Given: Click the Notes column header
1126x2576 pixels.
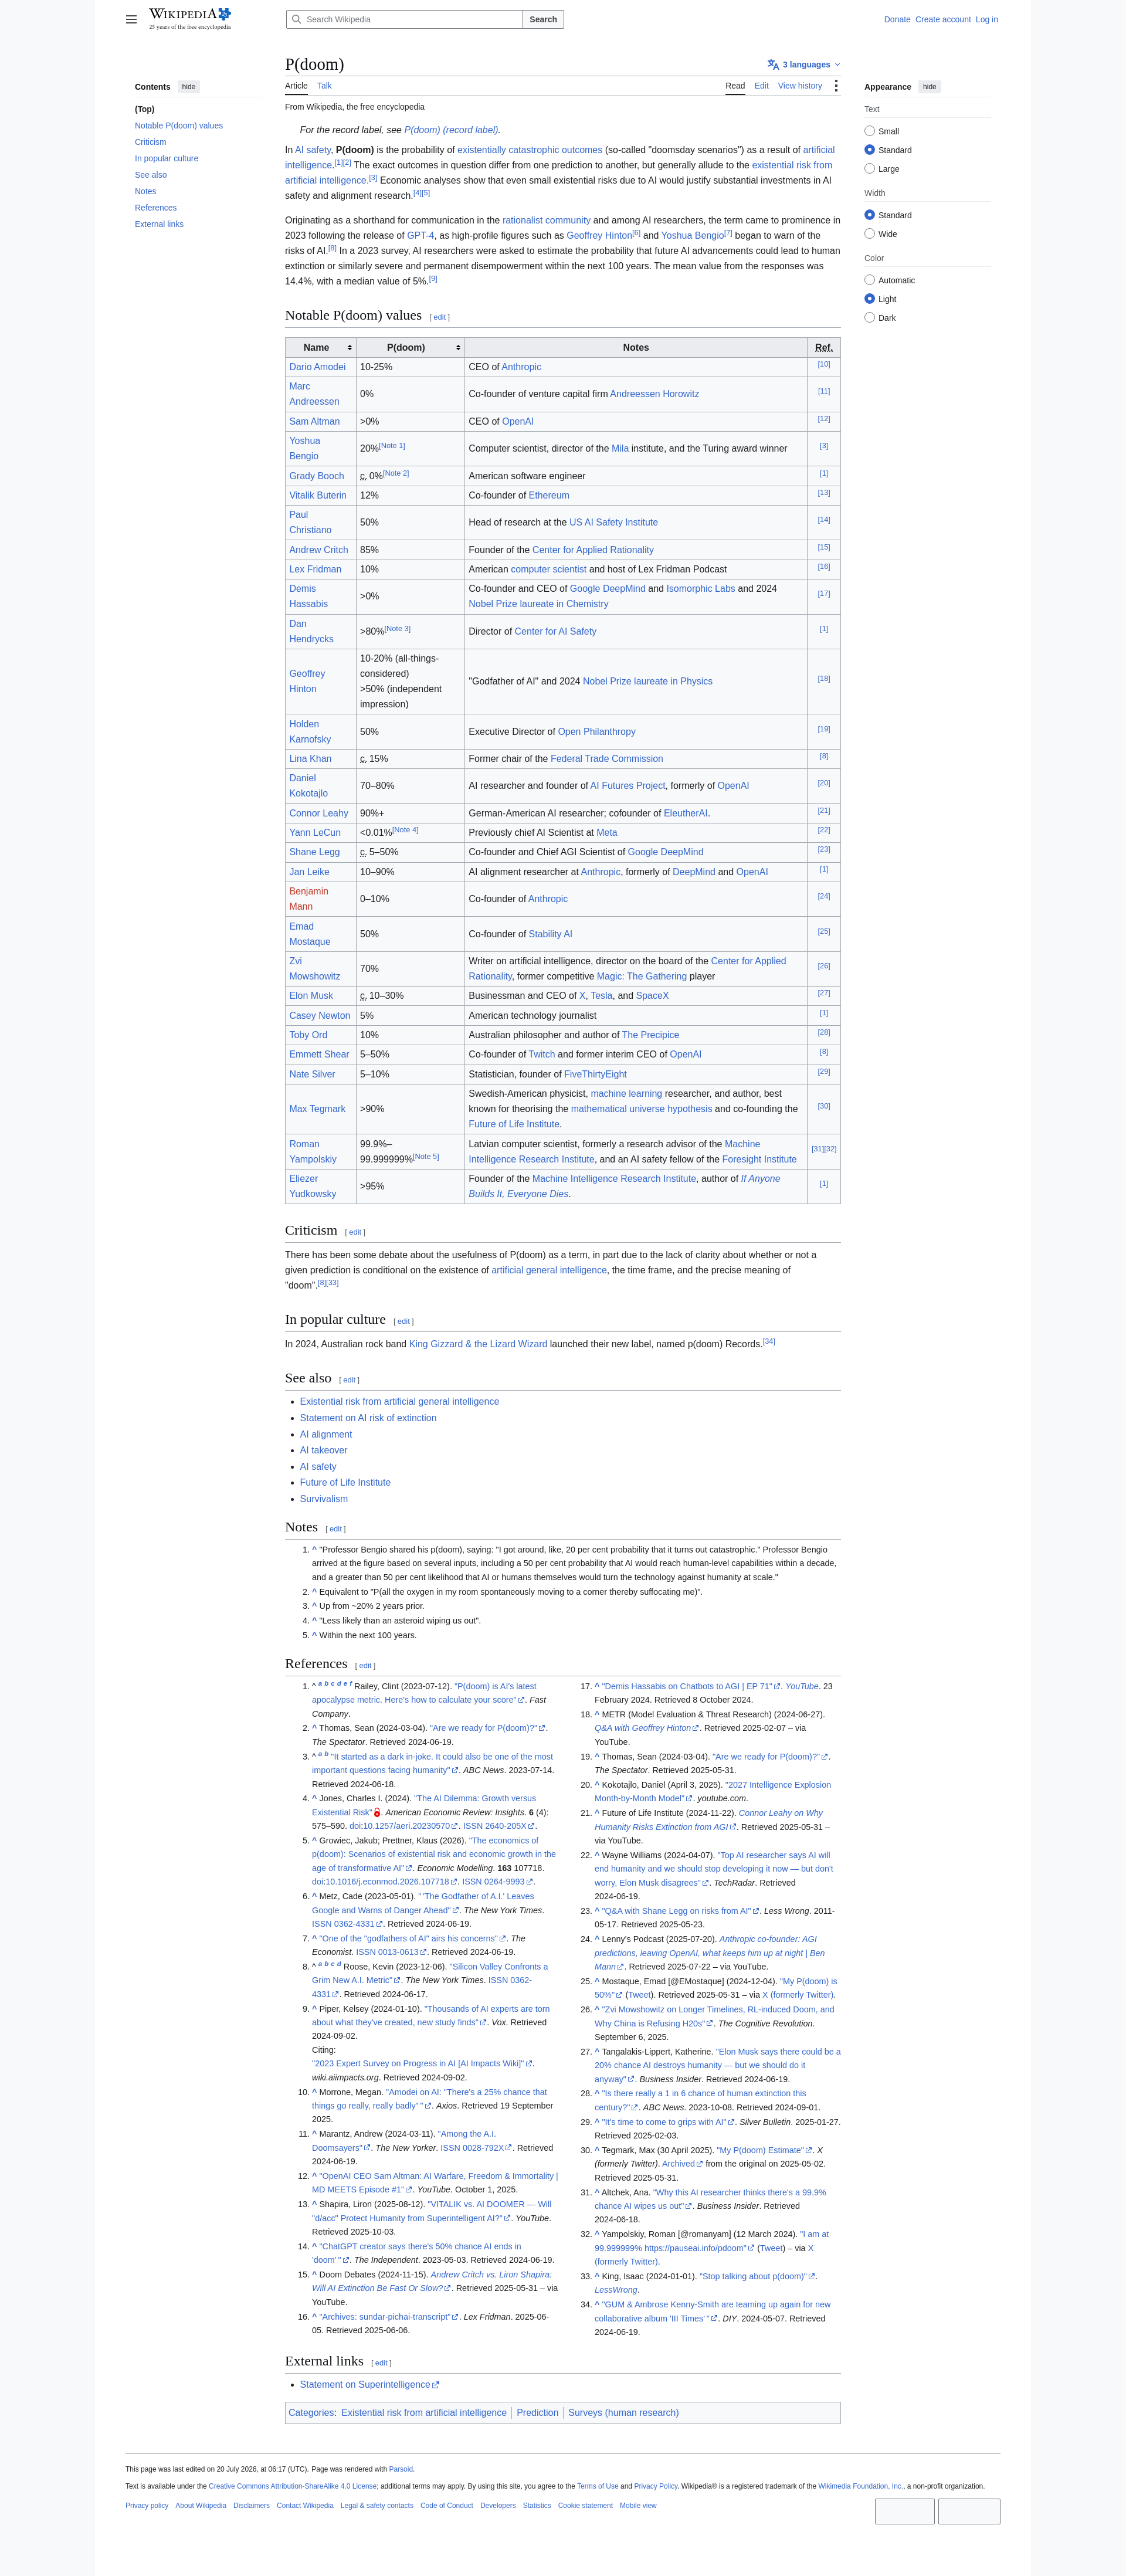Looking at the screenshot, I should click(x=636, y=348).
